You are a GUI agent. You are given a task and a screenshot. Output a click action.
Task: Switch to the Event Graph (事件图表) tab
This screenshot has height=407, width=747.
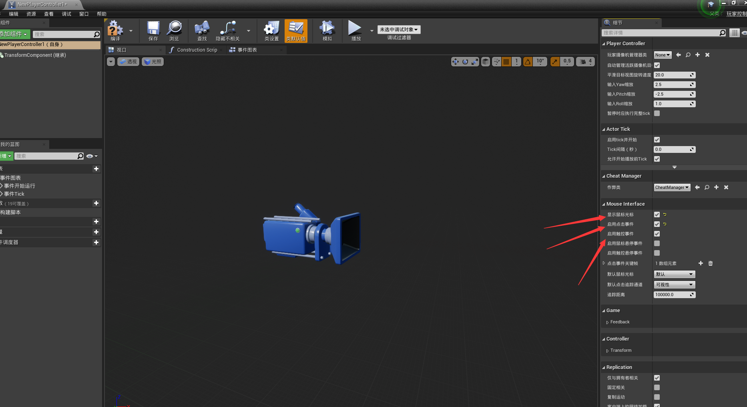[247, 50]
